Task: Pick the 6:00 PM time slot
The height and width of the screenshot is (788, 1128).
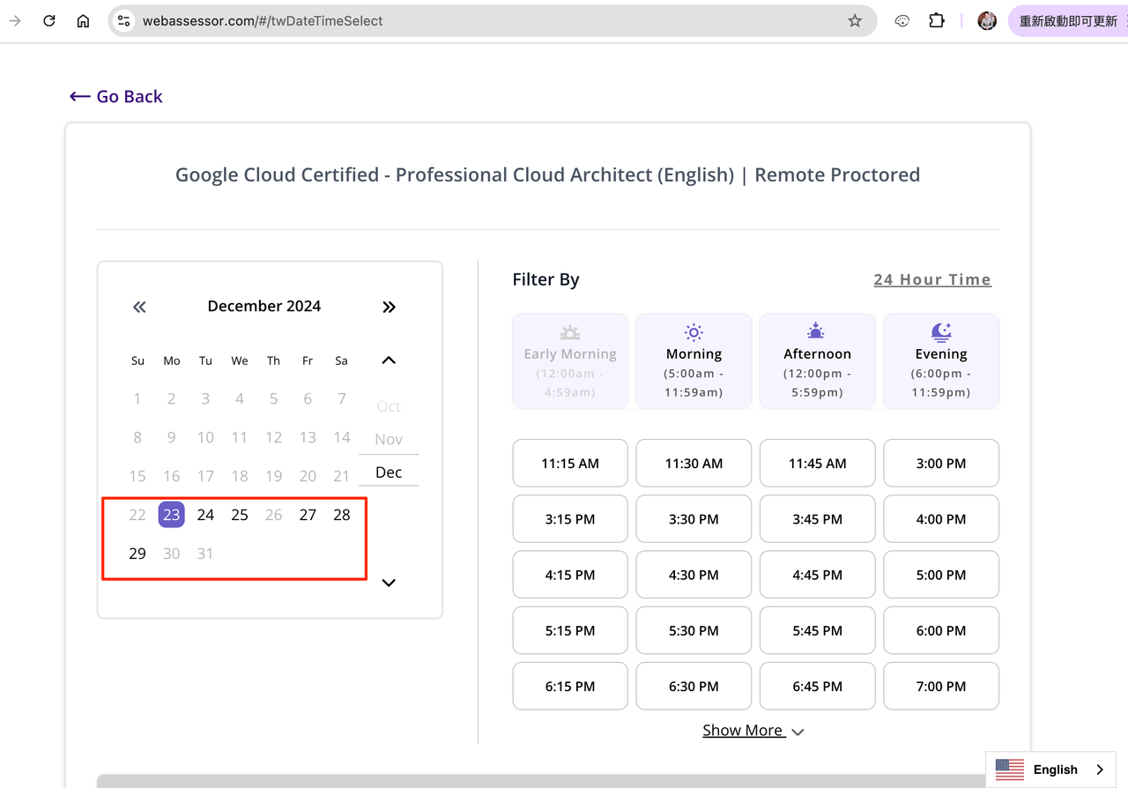Action: (941, 630)
